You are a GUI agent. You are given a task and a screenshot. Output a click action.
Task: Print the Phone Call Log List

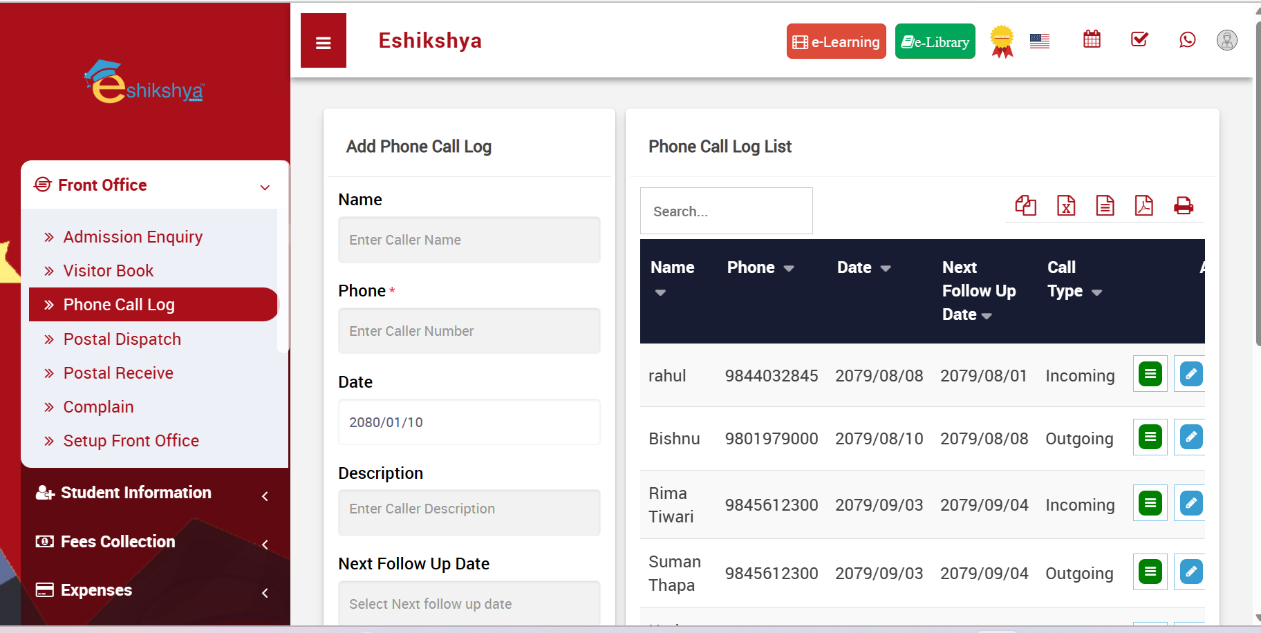pyautogui.click(x=1184, y=205)
